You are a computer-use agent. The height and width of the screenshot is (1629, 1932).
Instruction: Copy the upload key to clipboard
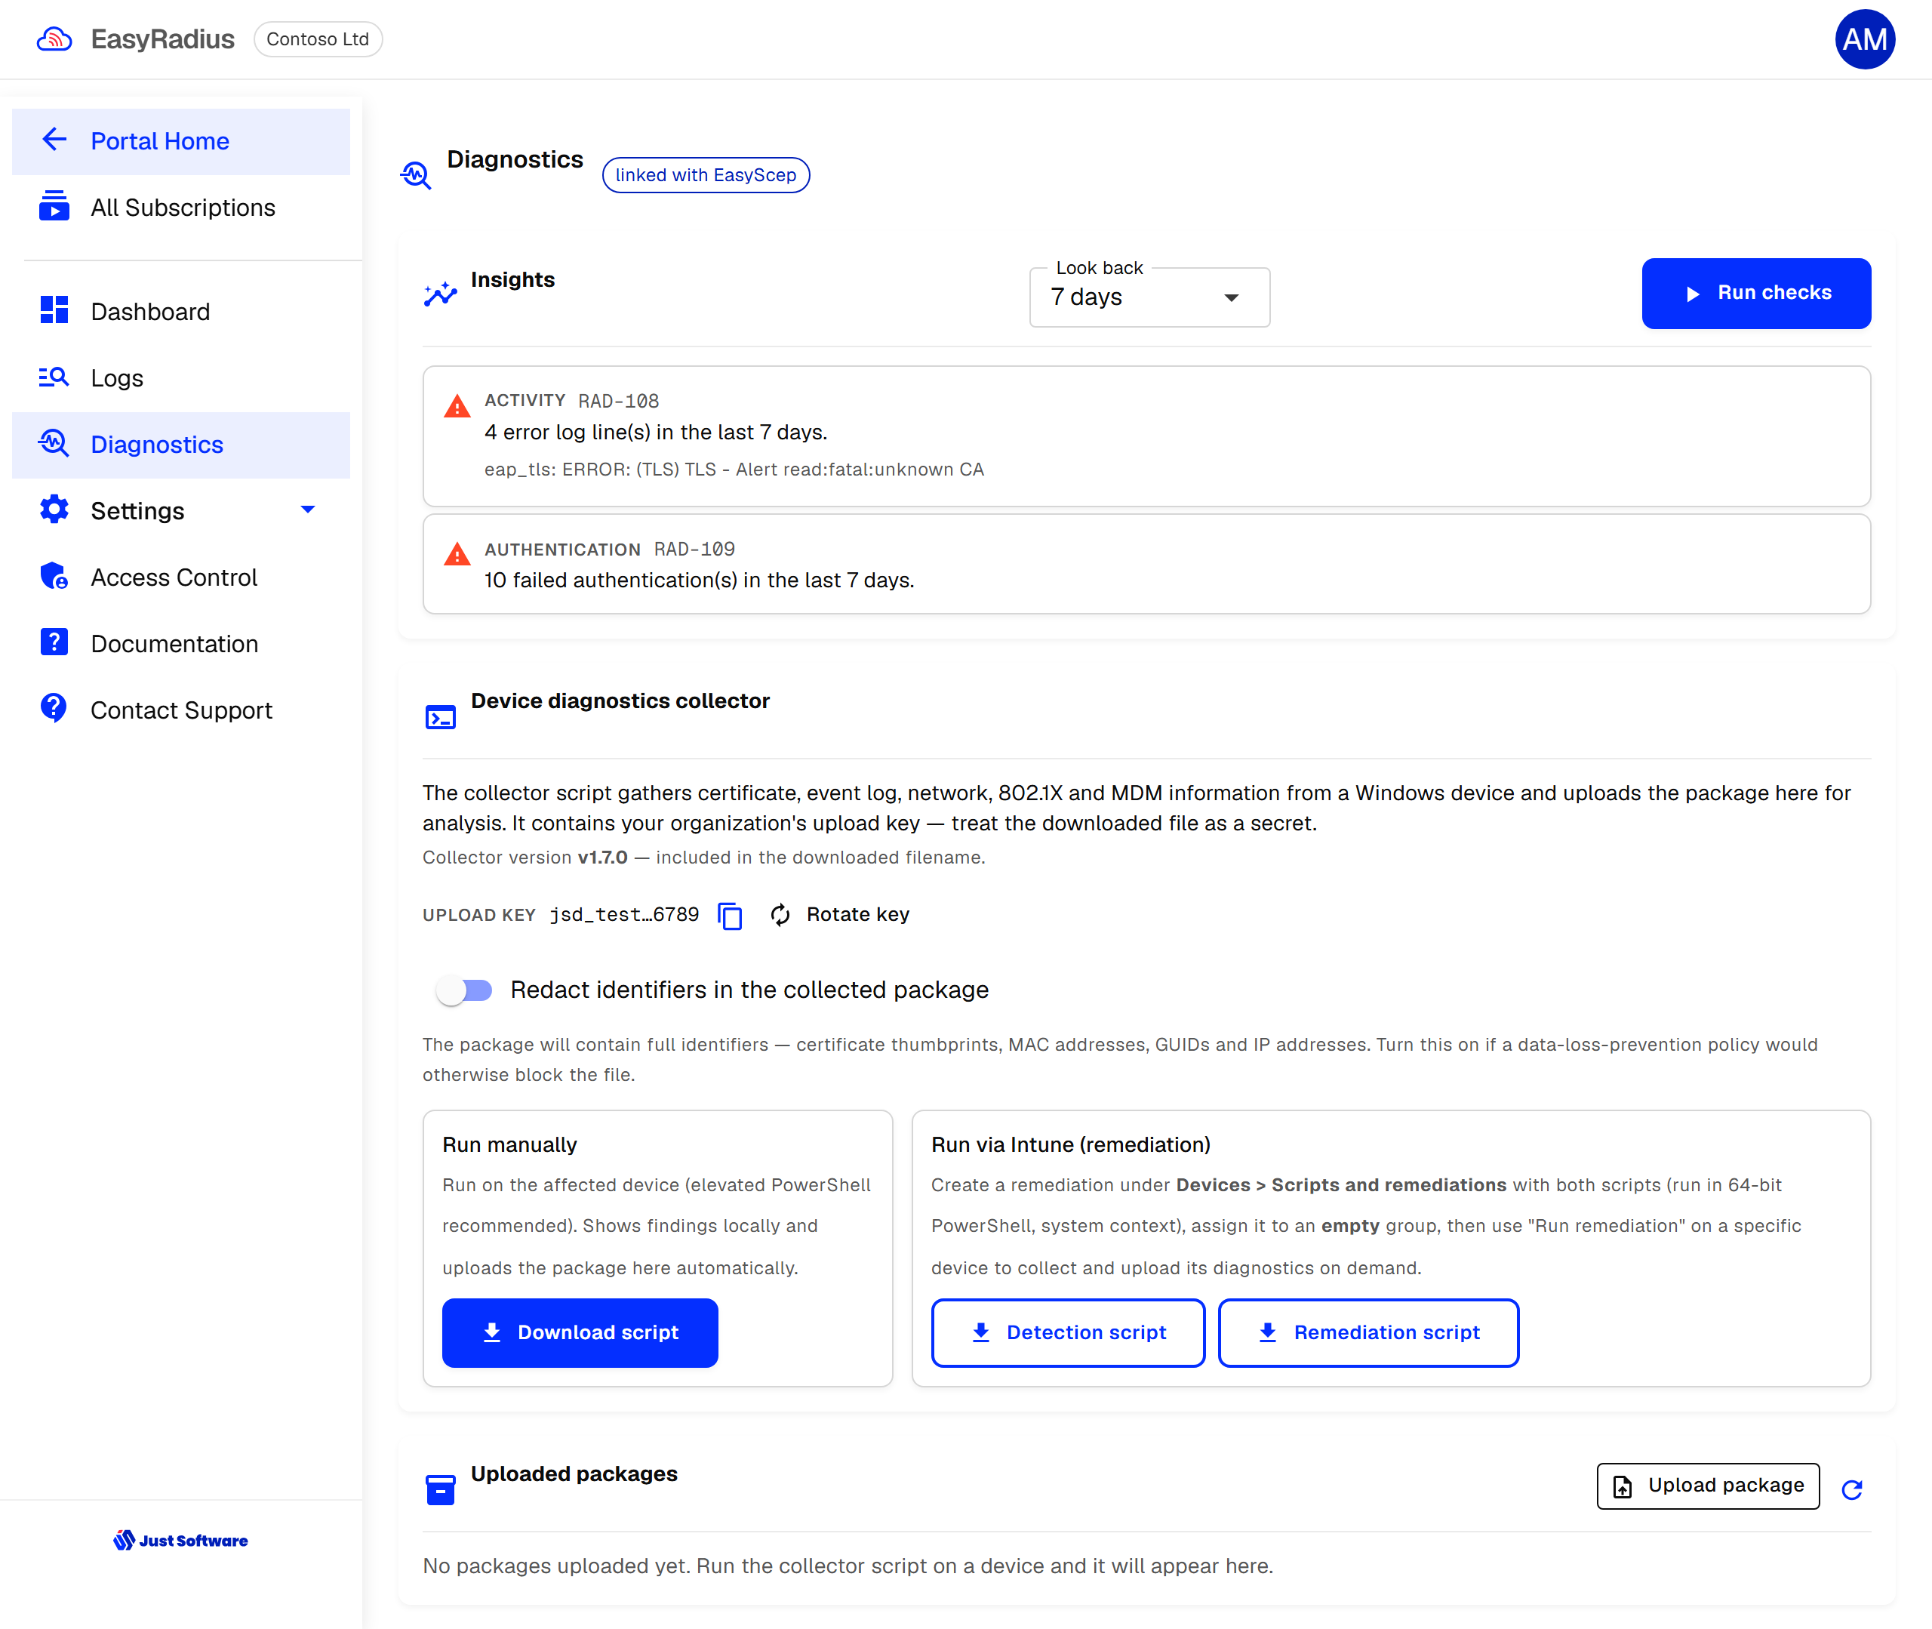click(x=729, y=915)
